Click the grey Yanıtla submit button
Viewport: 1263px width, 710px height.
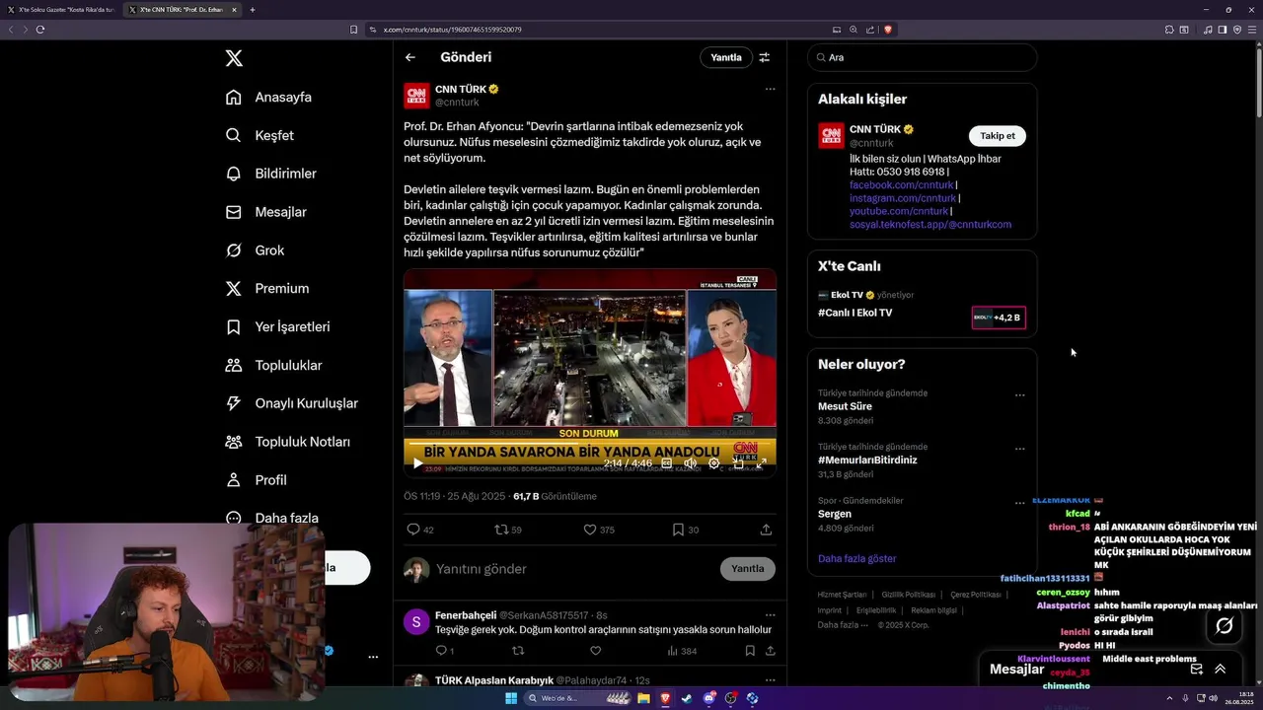pyautogui.click(x=748, y=569)
